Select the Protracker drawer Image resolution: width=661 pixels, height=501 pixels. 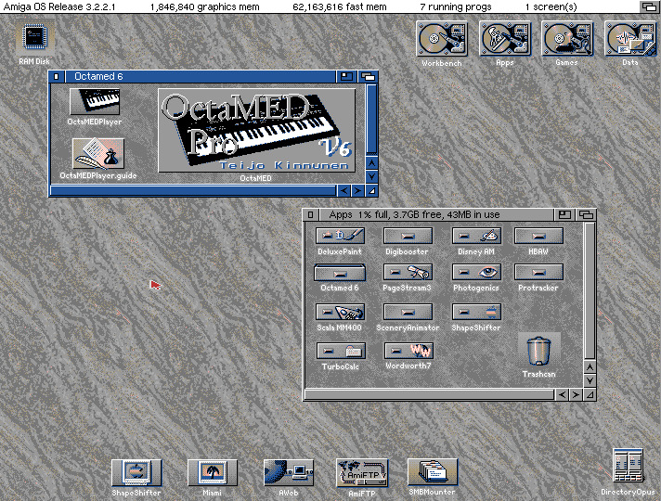(x=538, y=272)
